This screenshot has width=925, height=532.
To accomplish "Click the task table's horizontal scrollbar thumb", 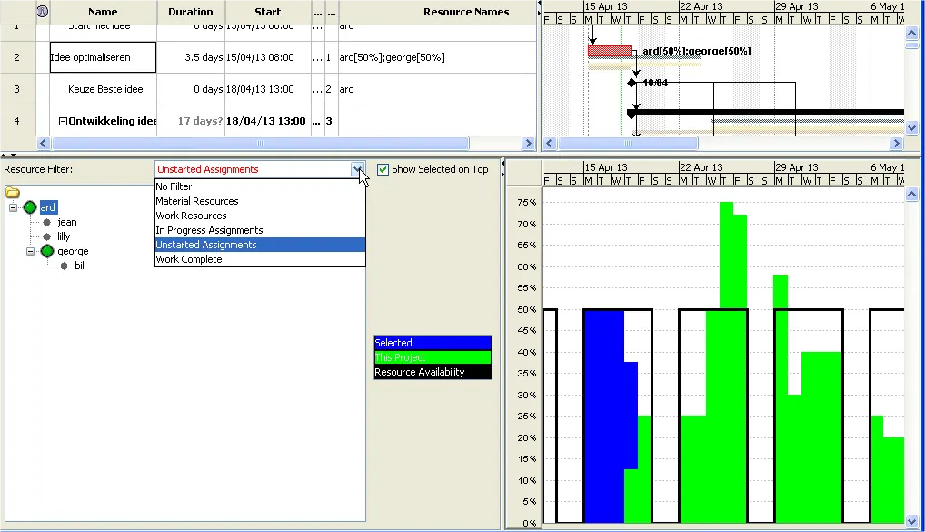I will 261,143.
